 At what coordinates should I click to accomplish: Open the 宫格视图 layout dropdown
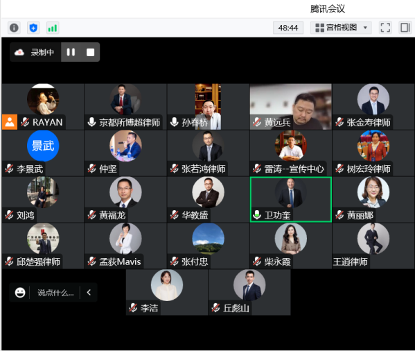coord(341,28)
